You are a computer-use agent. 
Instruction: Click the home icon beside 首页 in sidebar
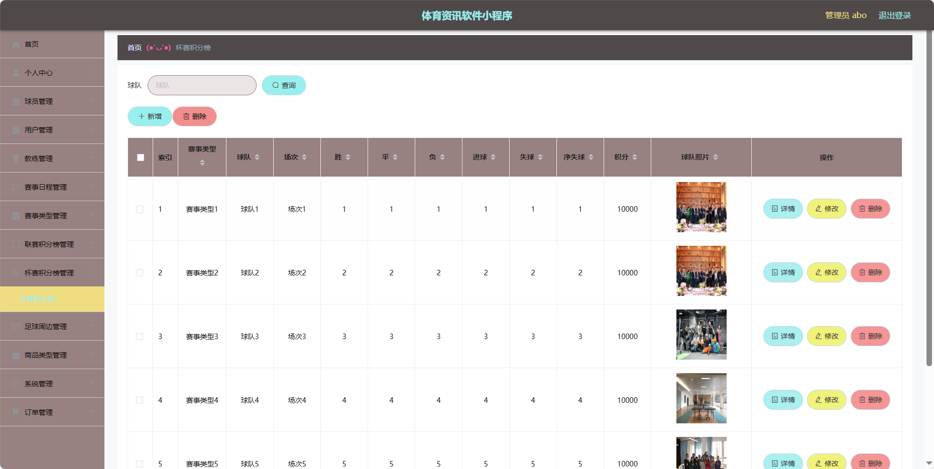tap(16, 45)
